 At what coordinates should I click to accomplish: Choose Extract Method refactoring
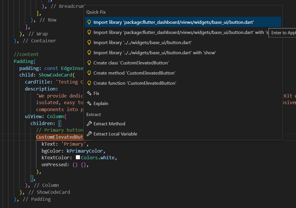(109, 124)
